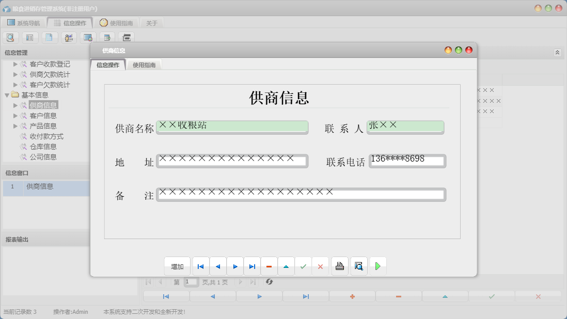Select 信息操作 tab inside 供商信息 dialog
The image size is (567, 319).
click(x=108, y=65)
